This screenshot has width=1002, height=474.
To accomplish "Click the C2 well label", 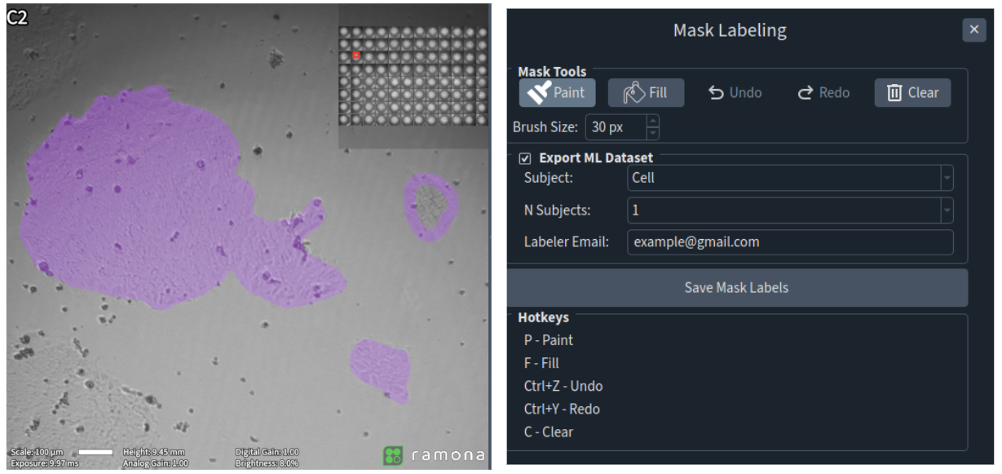I will (17, 17).
